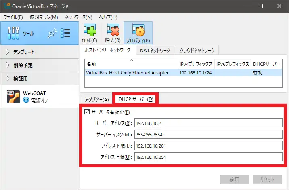Viewport: 289px width, 190px height.
Task: Select VirtualBox Host-Only Ethernet Adapter row
Action: [x=183, y=73]
